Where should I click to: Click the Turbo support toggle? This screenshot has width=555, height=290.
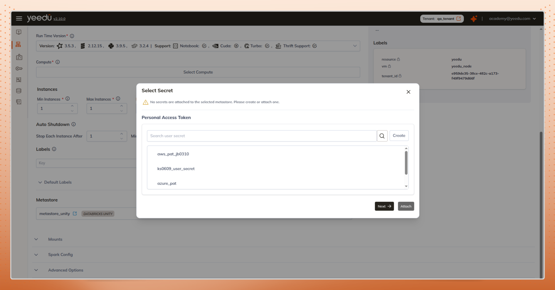268,46
